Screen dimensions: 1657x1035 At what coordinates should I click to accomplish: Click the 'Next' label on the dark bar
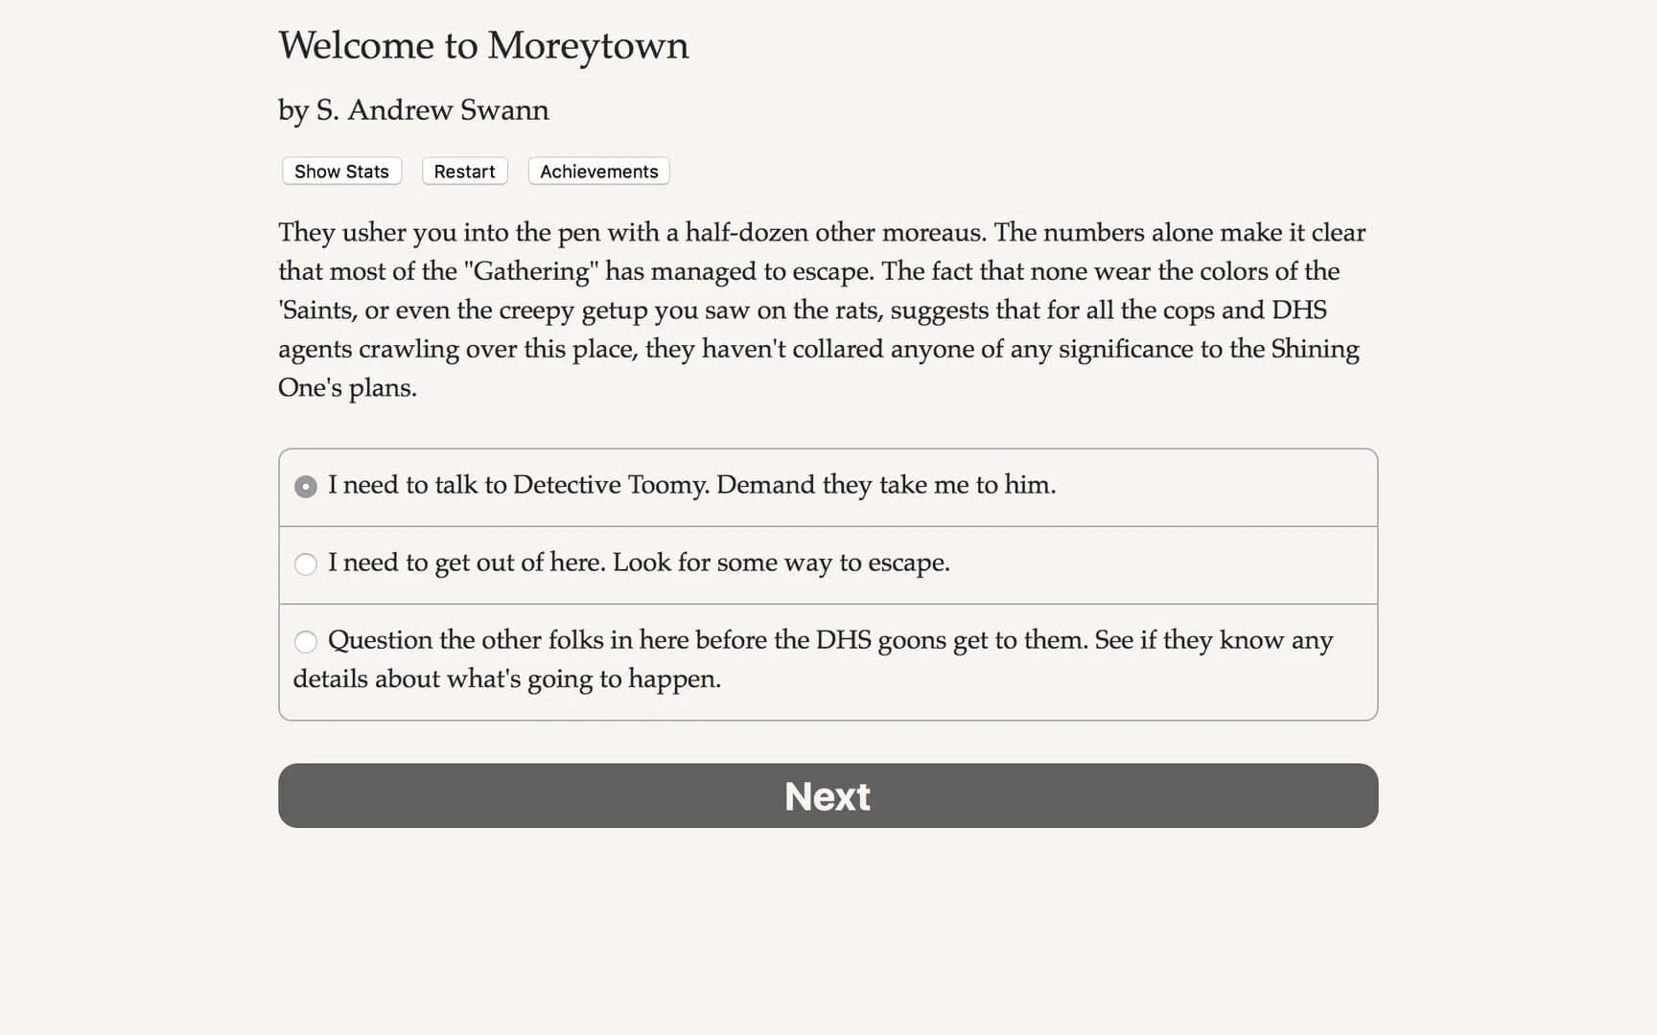pyautogui.click(x=827, y=795)
